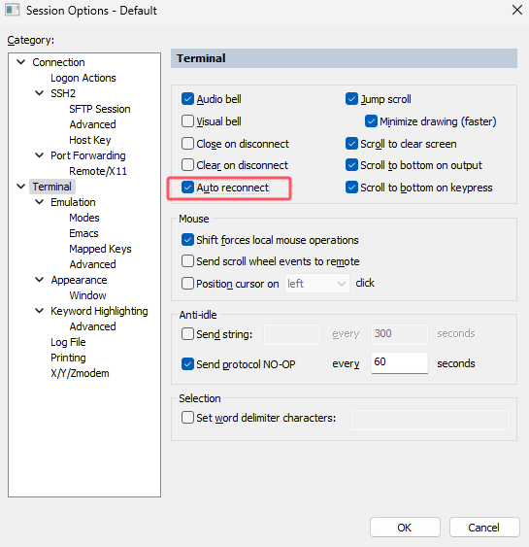The width and height of the screenshot is (529, 547).
Task: Collapse the SSH2 tree node
Action: 40,93
